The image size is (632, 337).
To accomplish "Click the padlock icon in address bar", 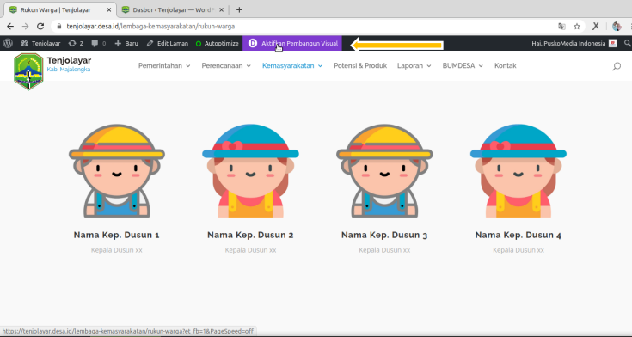I will click(59, 26).
